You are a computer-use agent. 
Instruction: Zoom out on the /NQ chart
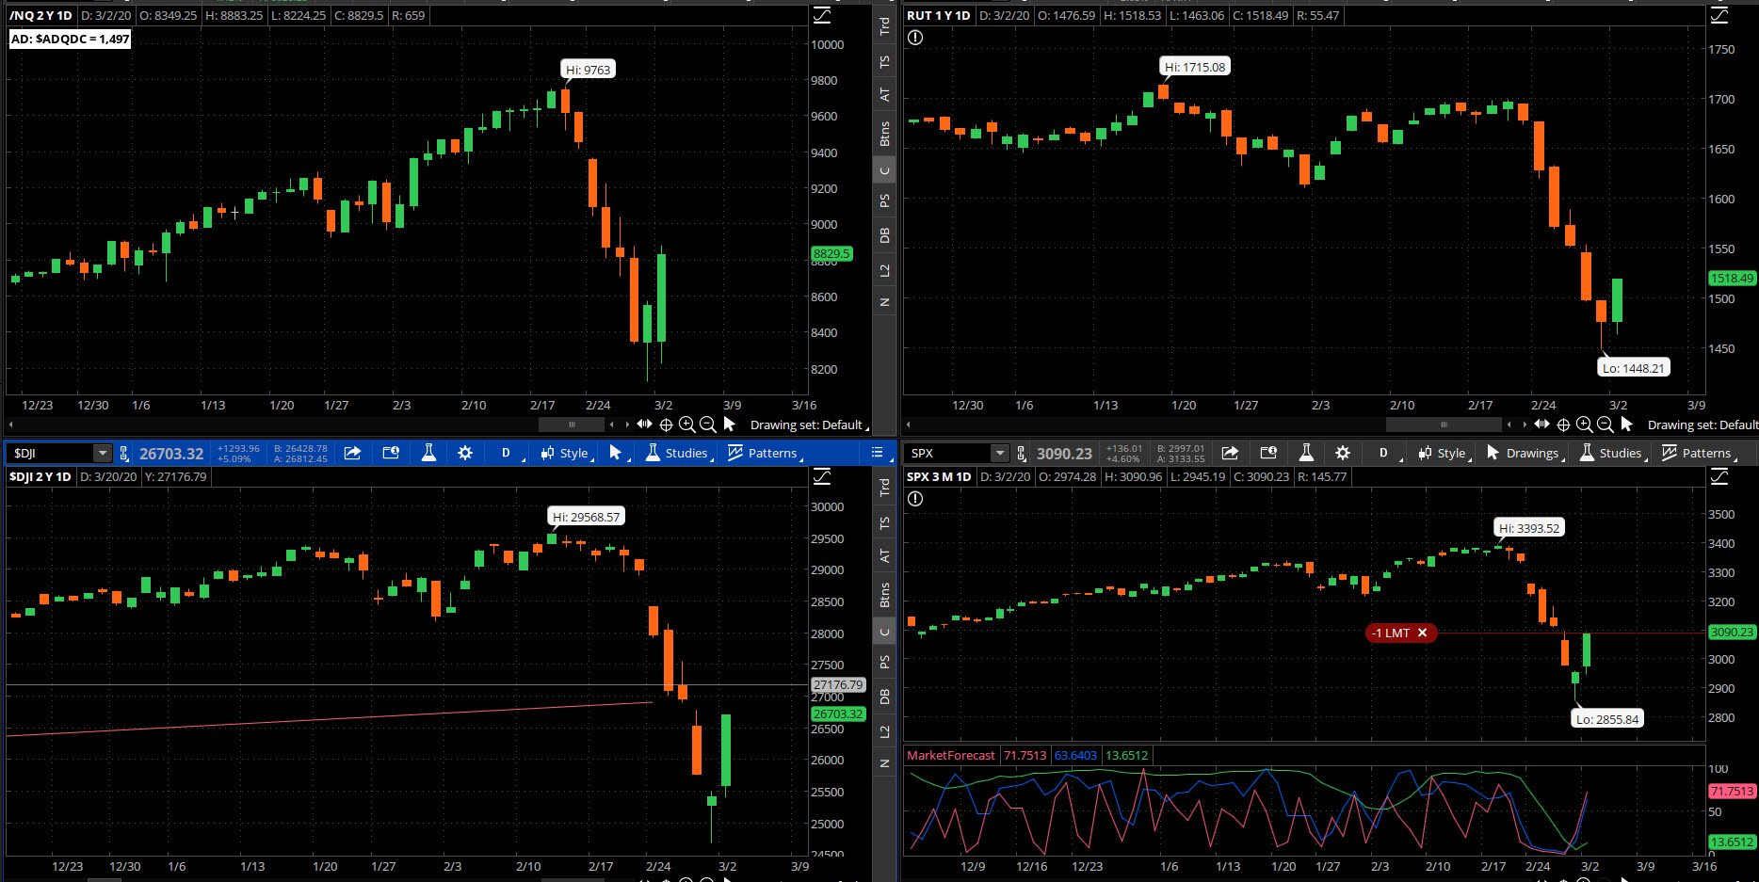(x=708, y=425)
